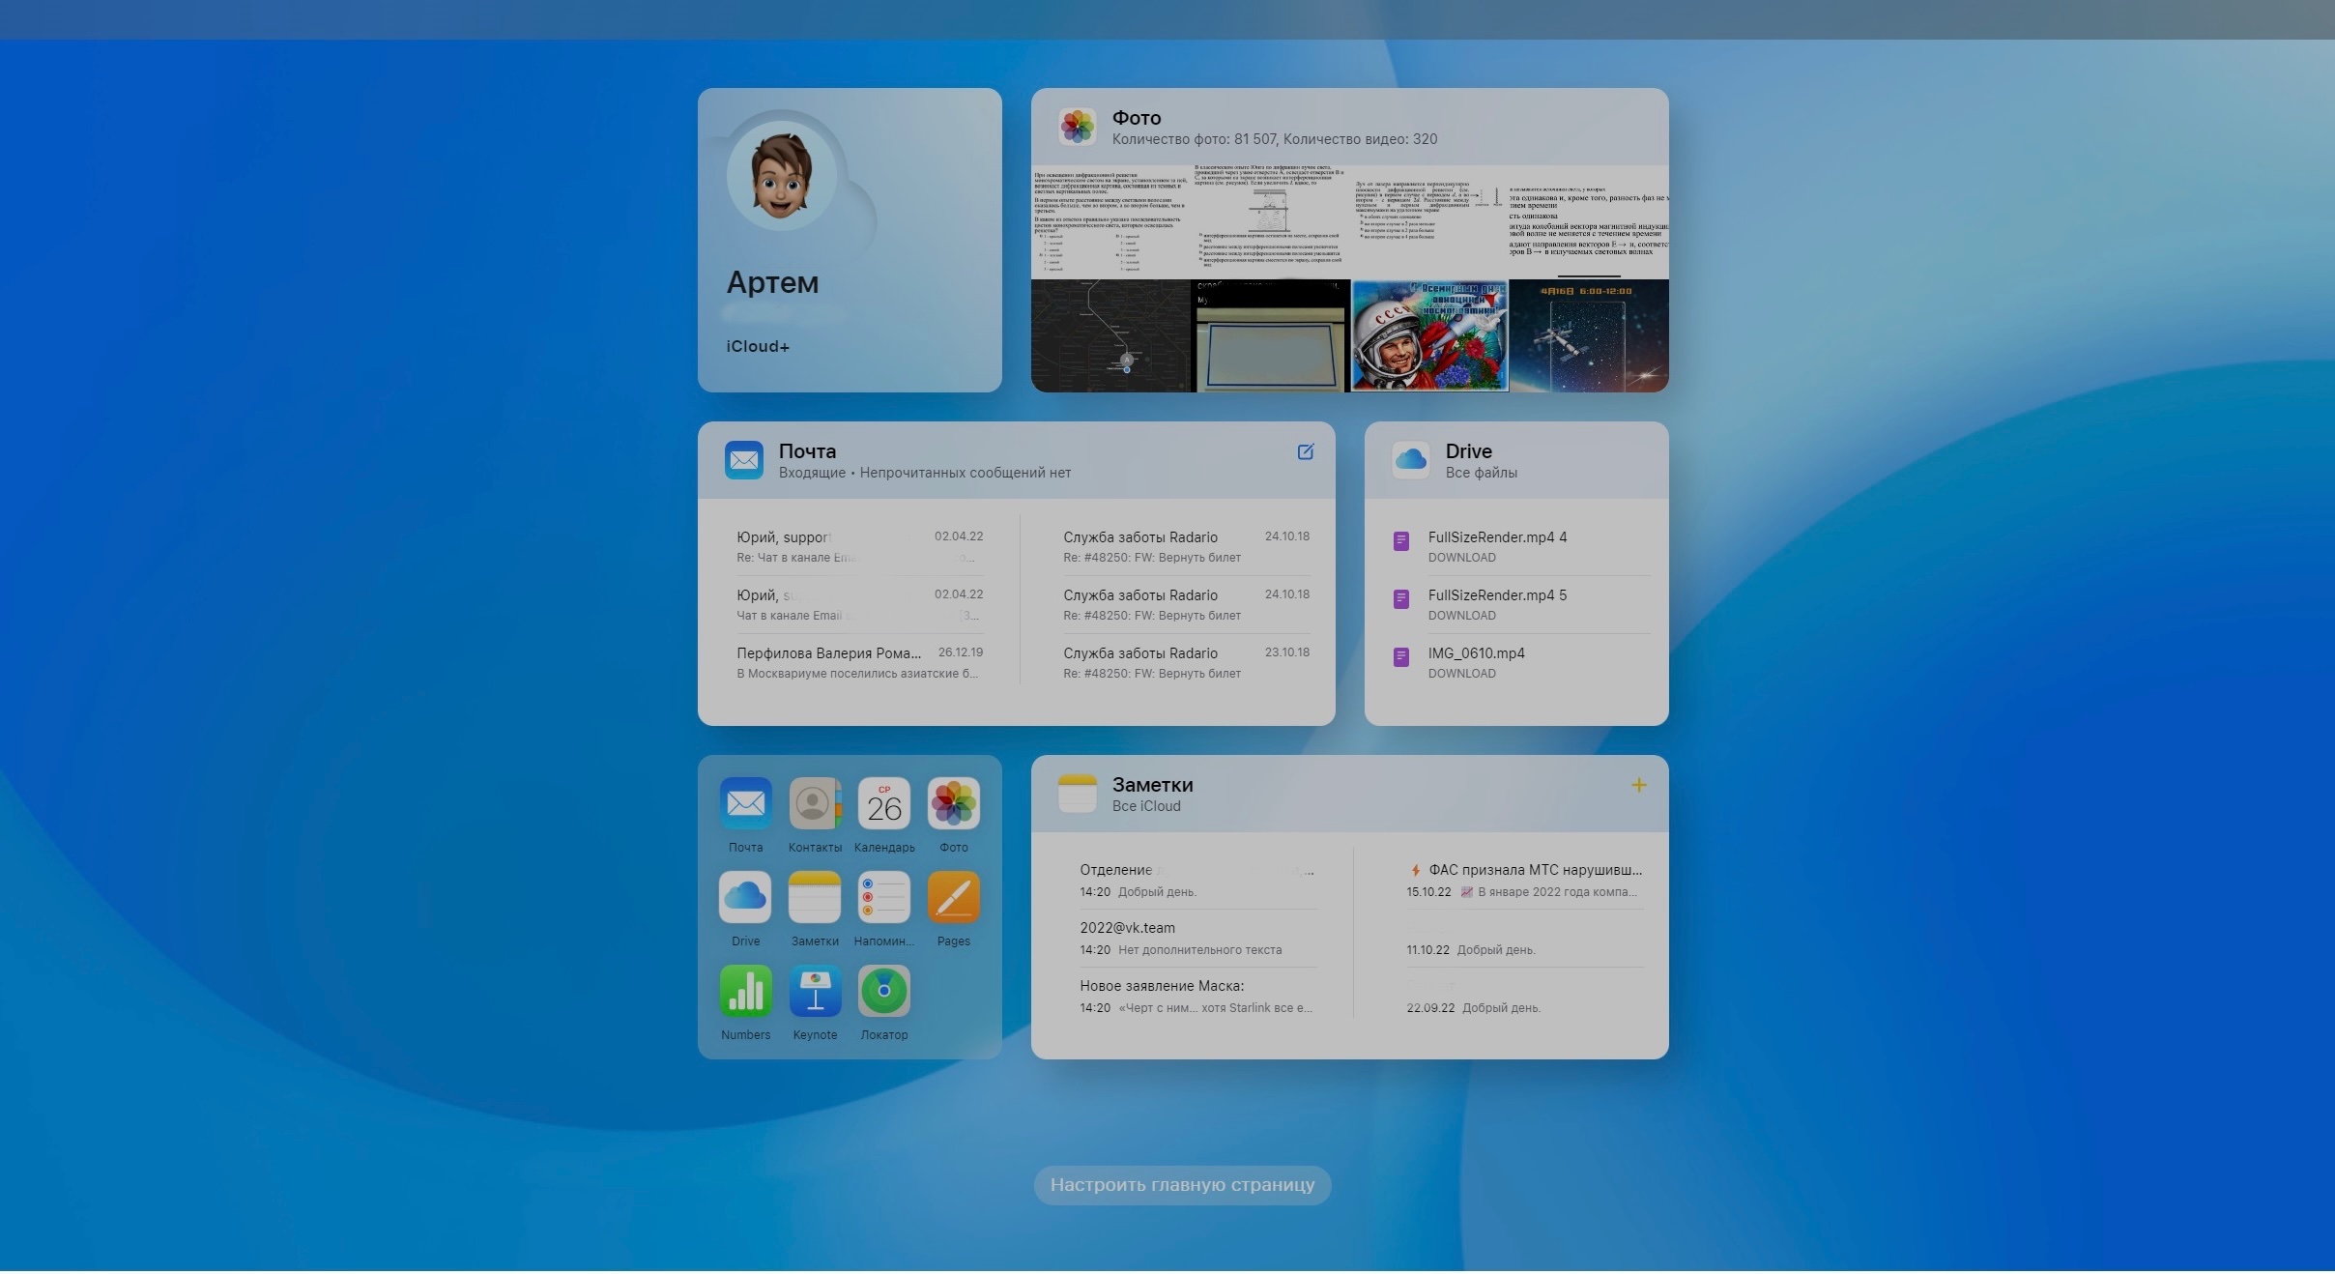The height and width of the screenshot is (1274, 2335).
Task: Launch Keynote from the app grid
Action: tap(815, 992)
